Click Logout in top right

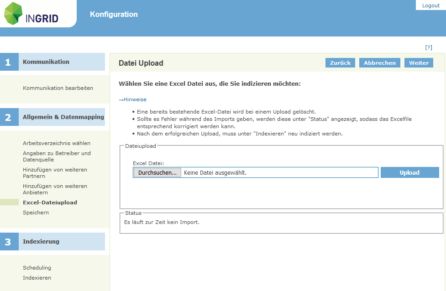(x=430, y=5)
